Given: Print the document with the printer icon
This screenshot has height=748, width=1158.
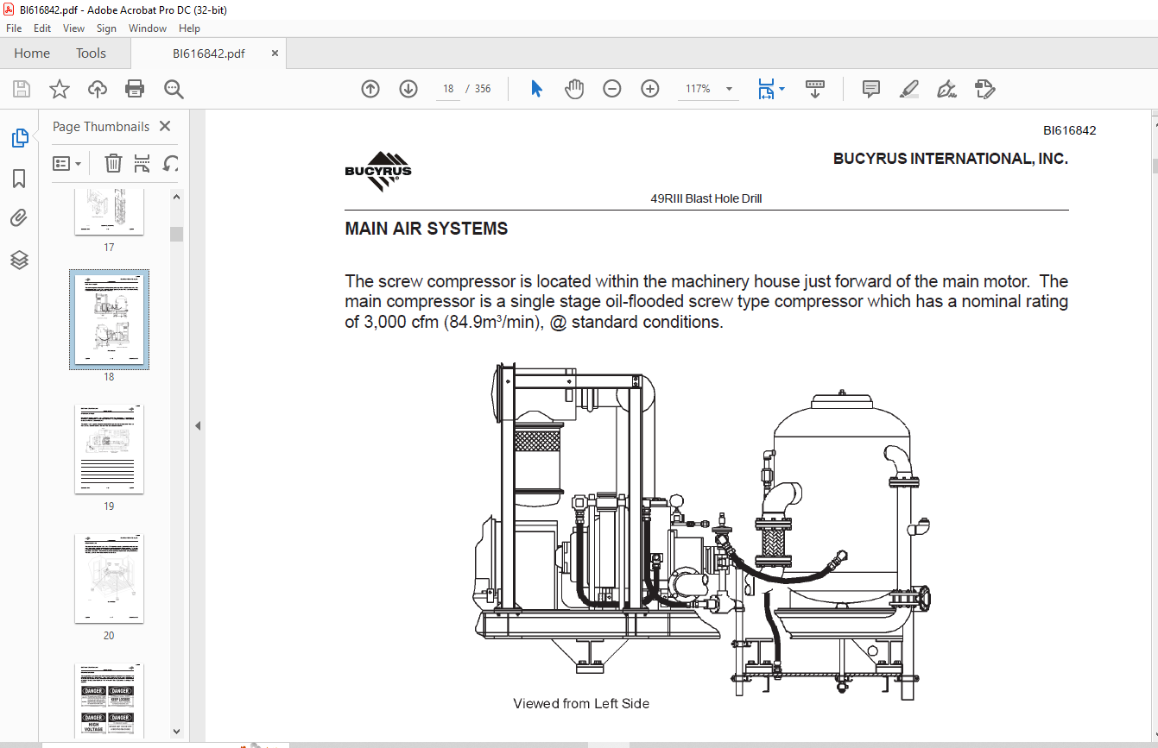Looking at the screenshot, I should [135, 89].
